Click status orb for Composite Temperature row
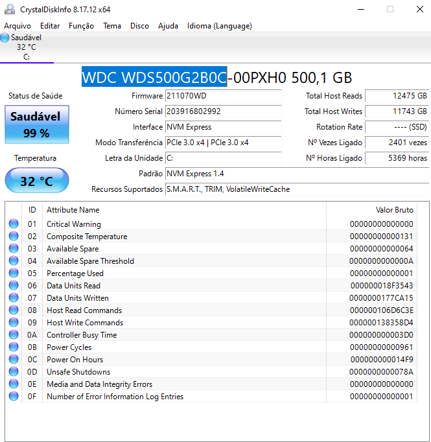Viewport: 431px width, 442px height. click(14, 236)
